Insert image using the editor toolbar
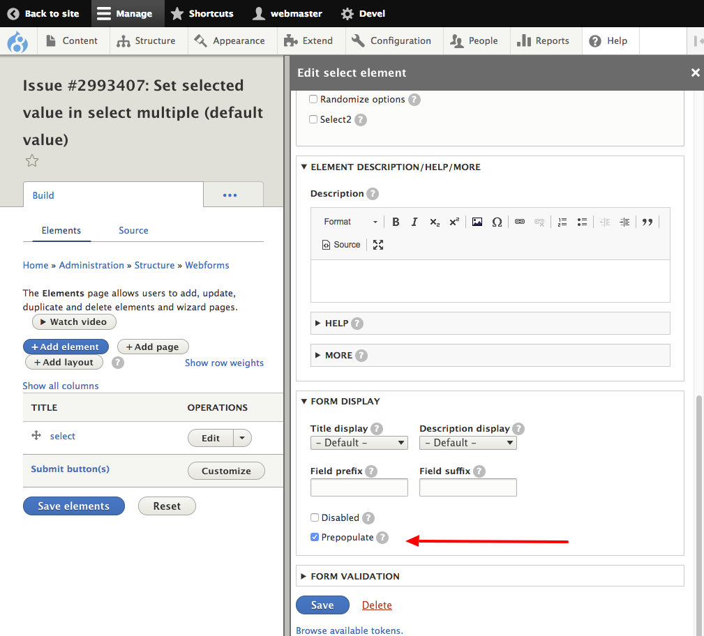This screenshot has width=704, height=636. (477, 222)
